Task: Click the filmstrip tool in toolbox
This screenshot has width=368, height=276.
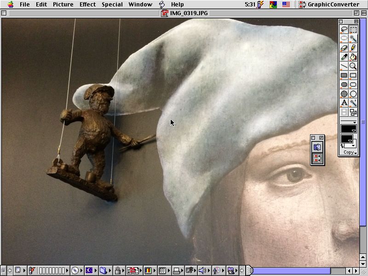Action: [344, 112]
